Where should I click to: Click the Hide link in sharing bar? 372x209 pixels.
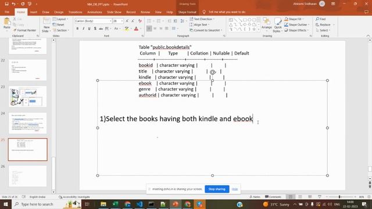click(235, 189)
